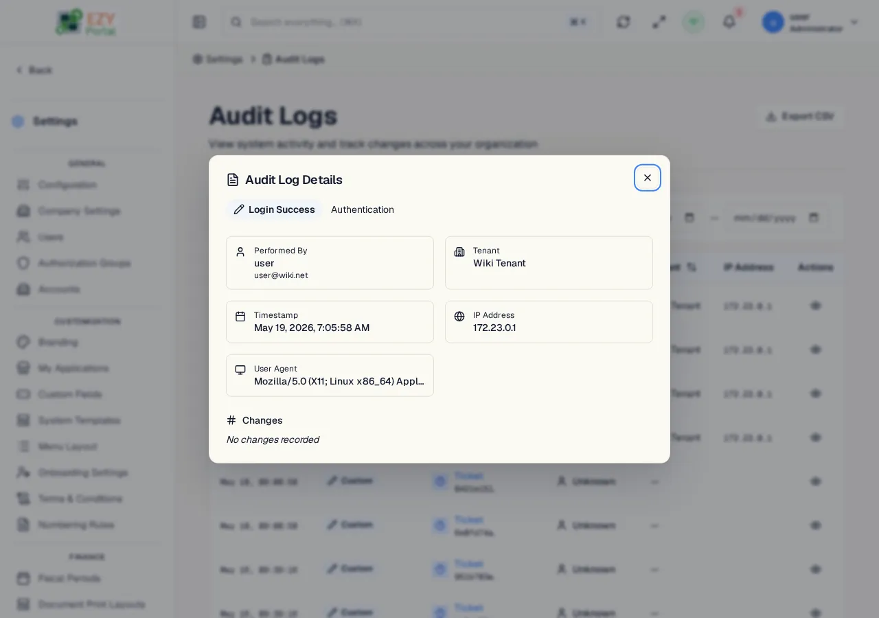Click the calendar icon in Timestamp card
879x618 pixels.
click(240, 317)
